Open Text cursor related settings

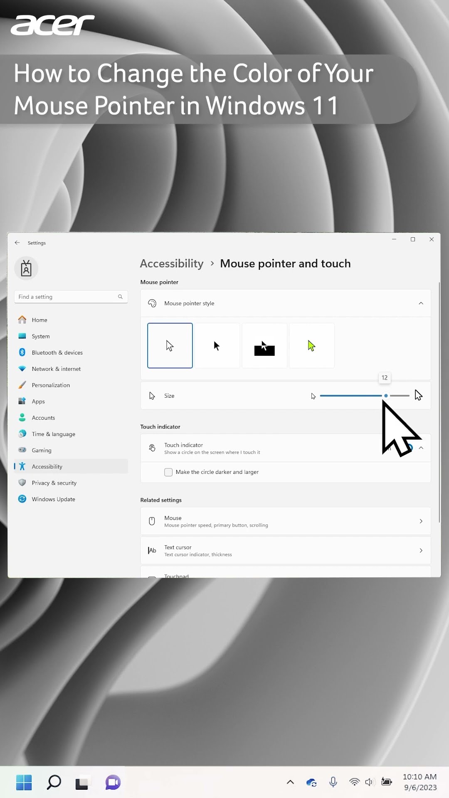click(x=286, y=550)
